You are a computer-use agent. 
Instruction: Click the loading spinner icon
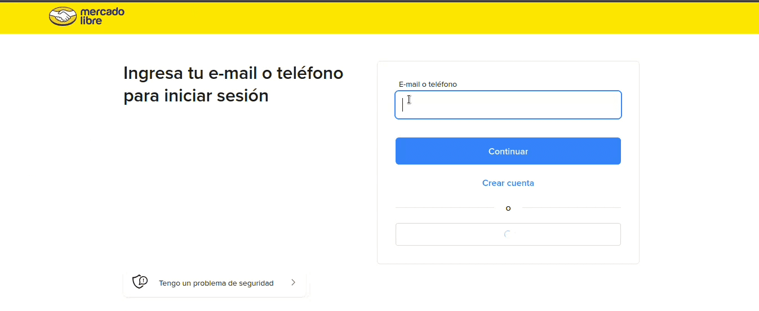pyautogui.click(x=508, y=234)
